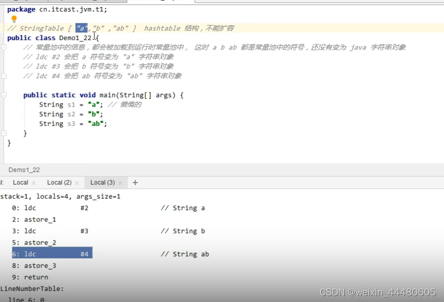Open a new session using the plus icon
This screenshot has height=302, width=444.
pyautogui.click(x=134, y=182)
